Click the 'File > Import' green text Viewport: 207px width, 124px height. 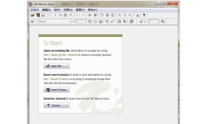(x=69, y=55)
